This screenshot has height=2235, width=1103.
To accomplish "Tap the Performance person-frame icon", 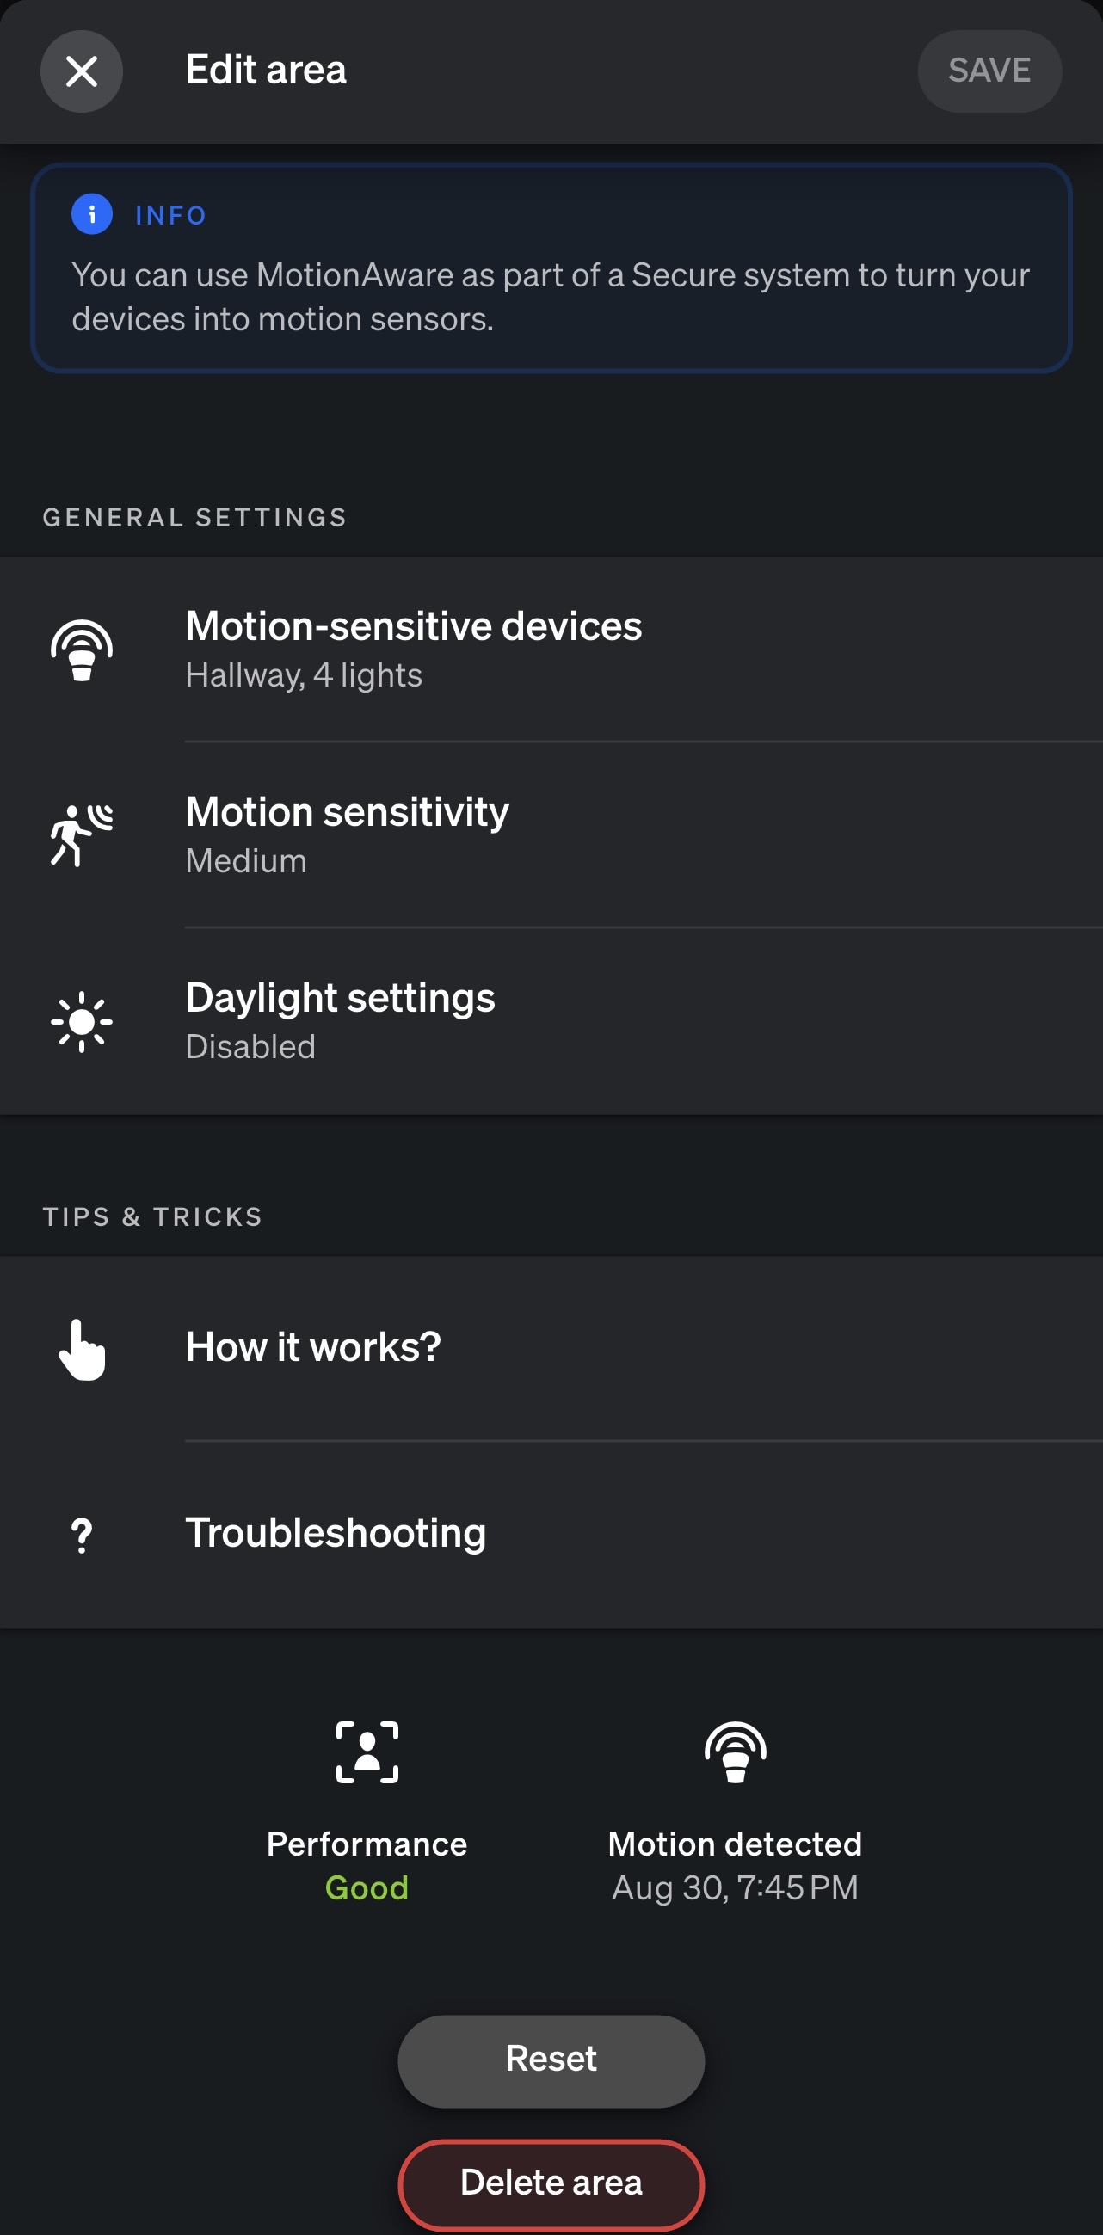I will (367, 1752).
